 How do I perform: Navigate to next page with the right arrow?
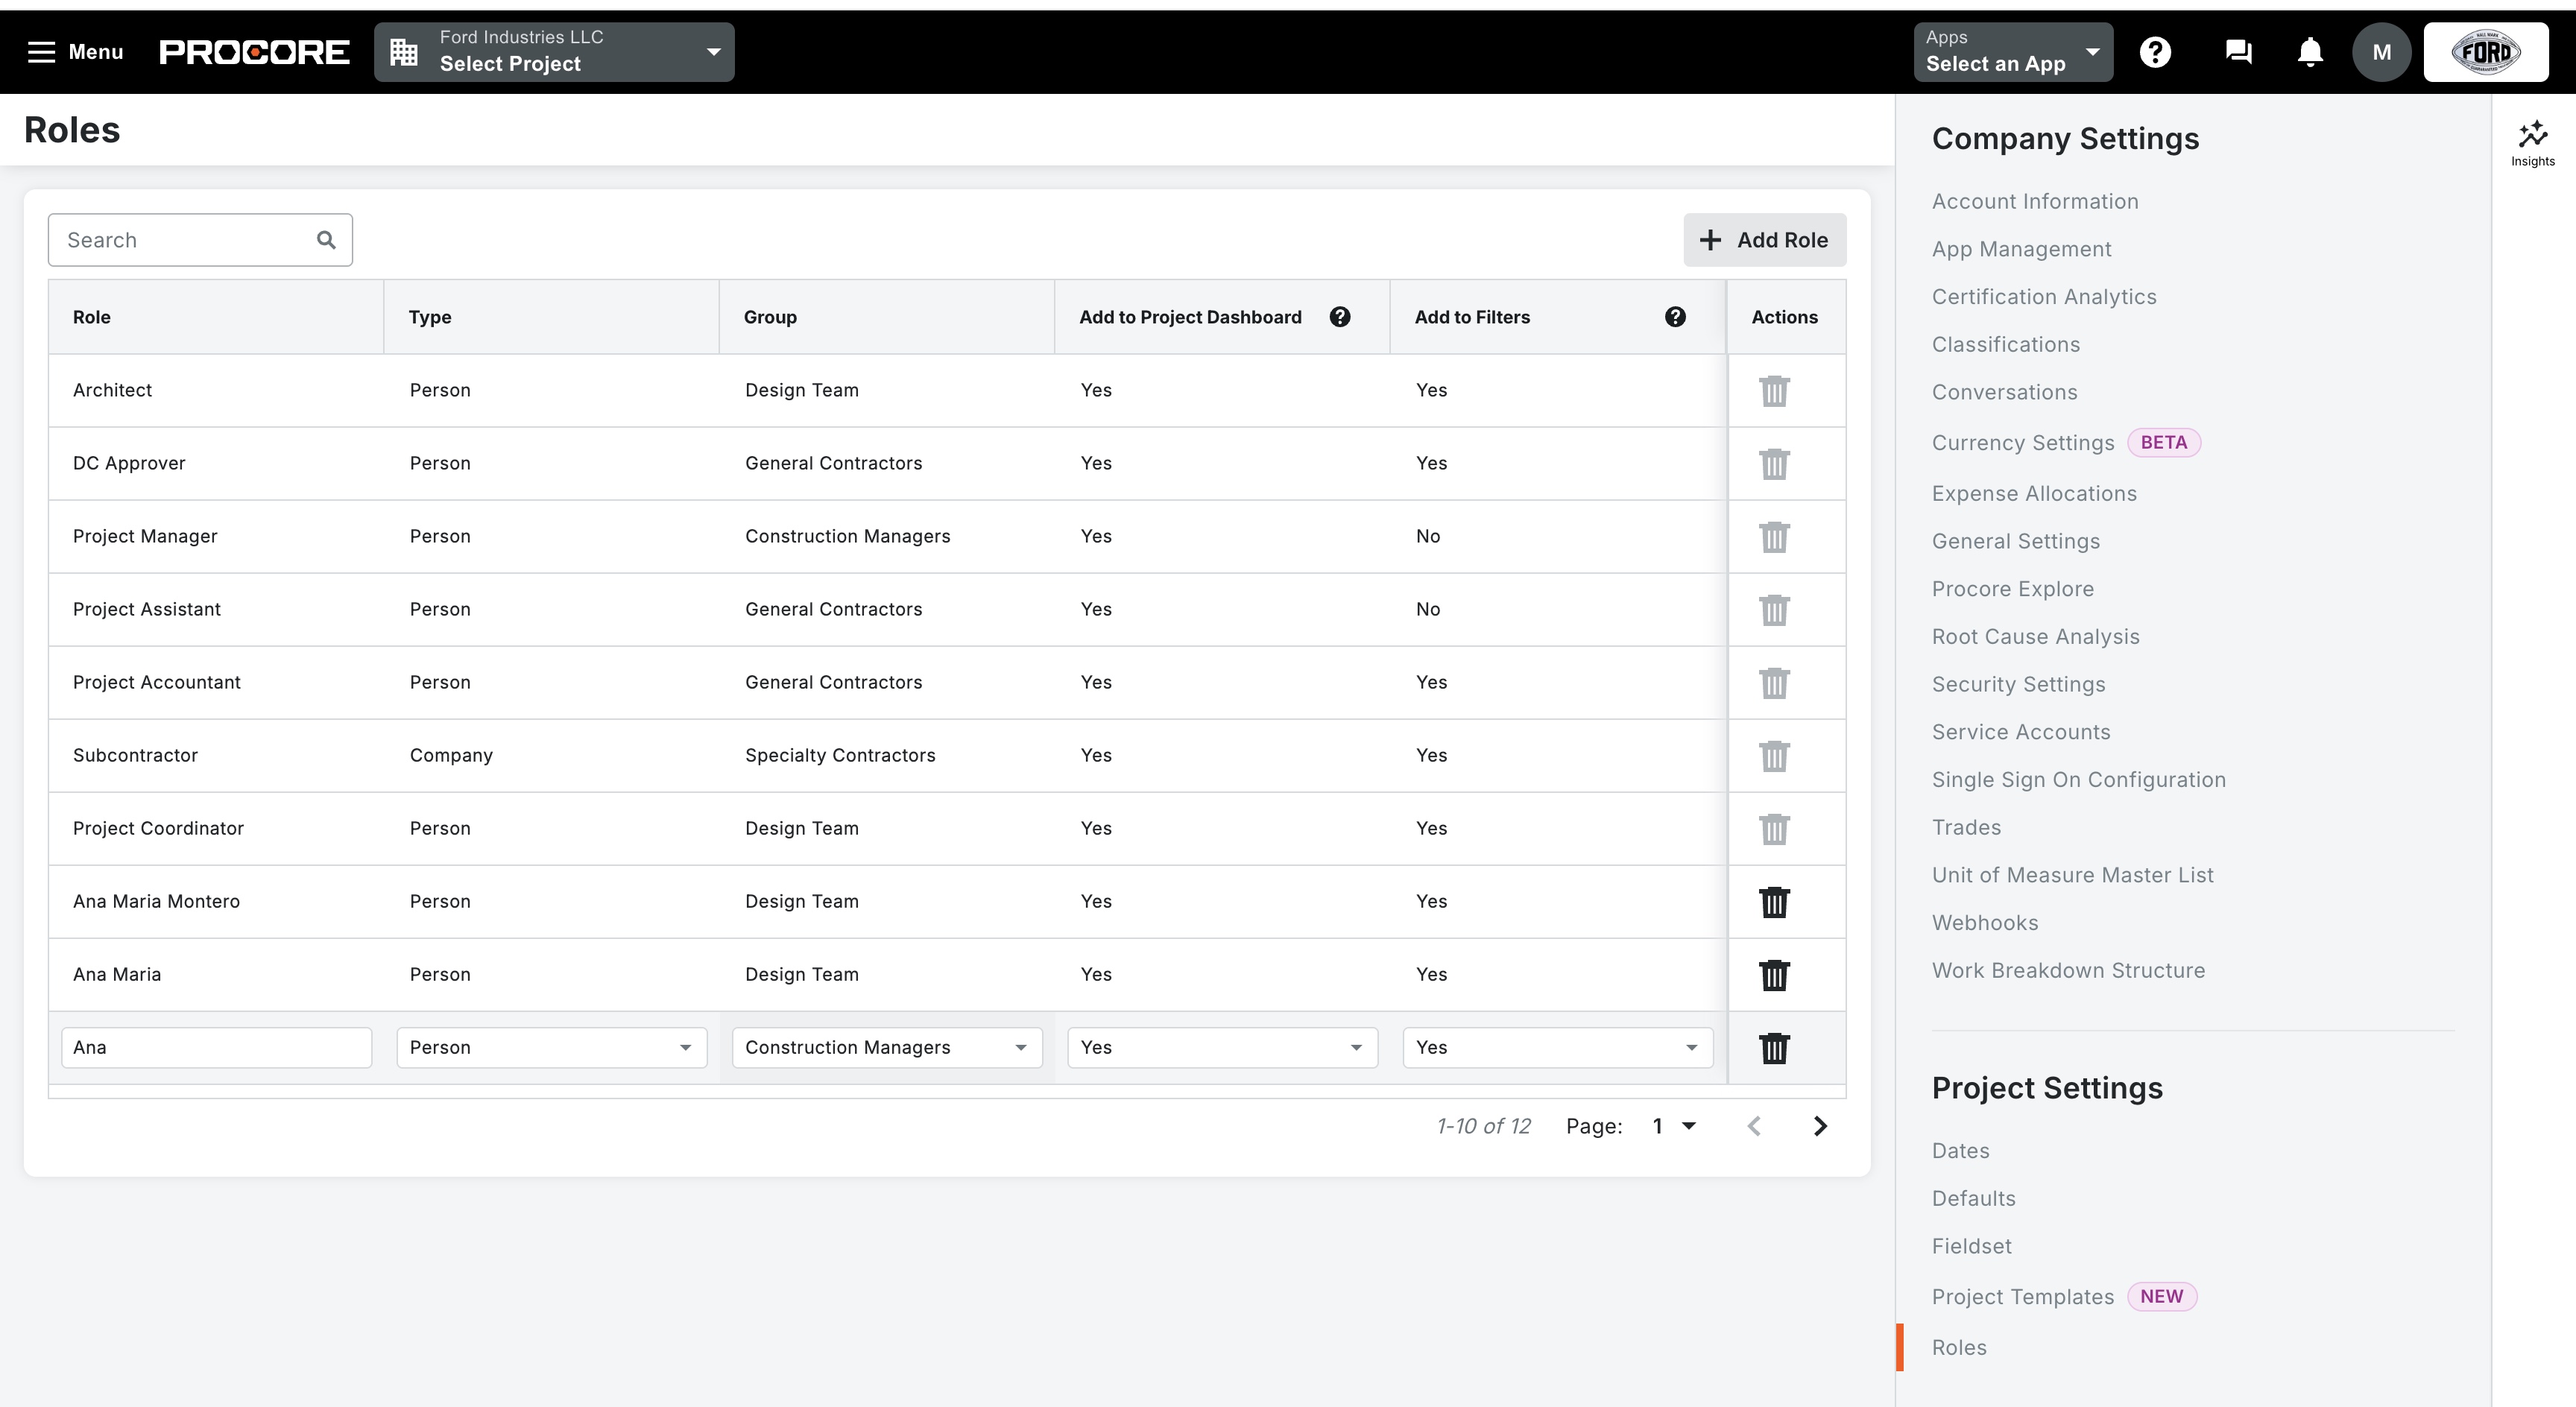1819,1125
